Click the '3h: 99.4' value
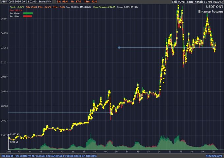This screenshot has height=158, width=224. (62, 2)
